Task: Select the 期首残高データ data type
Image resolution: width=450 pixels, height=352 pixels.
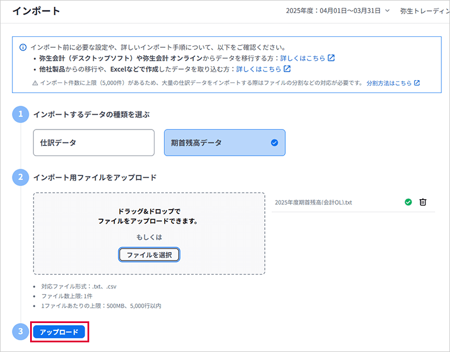Action: point(224,143)
